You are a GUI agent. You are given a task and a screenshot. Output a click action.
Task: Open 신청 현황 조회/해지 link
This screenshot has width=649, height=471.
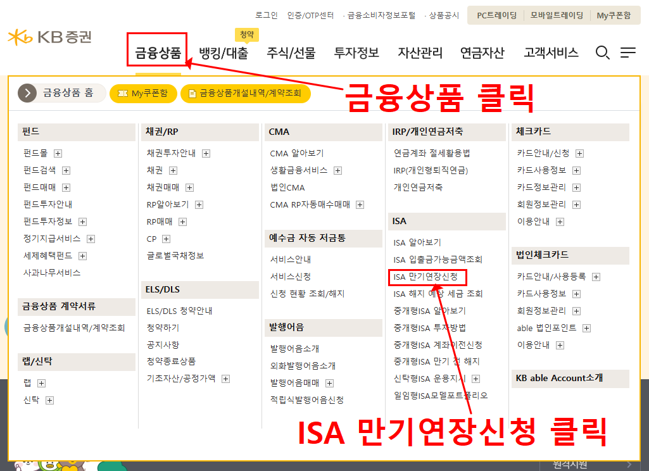(307, 294)
